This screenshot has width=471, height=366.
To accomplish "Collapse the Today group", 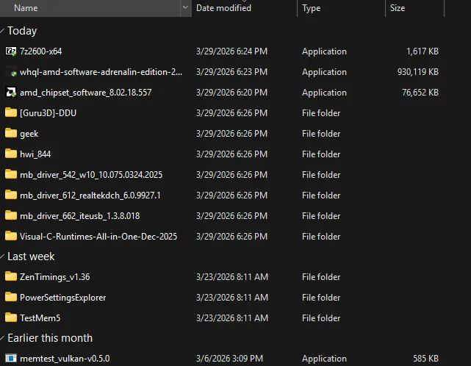I will click(x=3, y=32).
